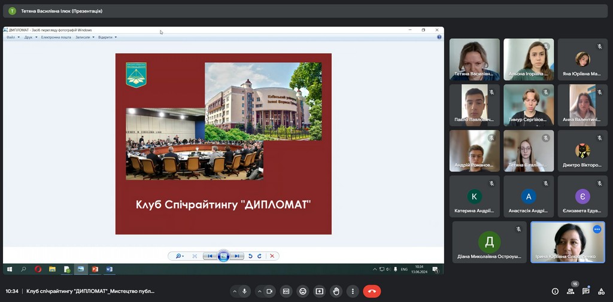Viewport: 613px width, 302px height.
Task: Open the Файл menu in the photo viewer
Action: pos(11,37)
